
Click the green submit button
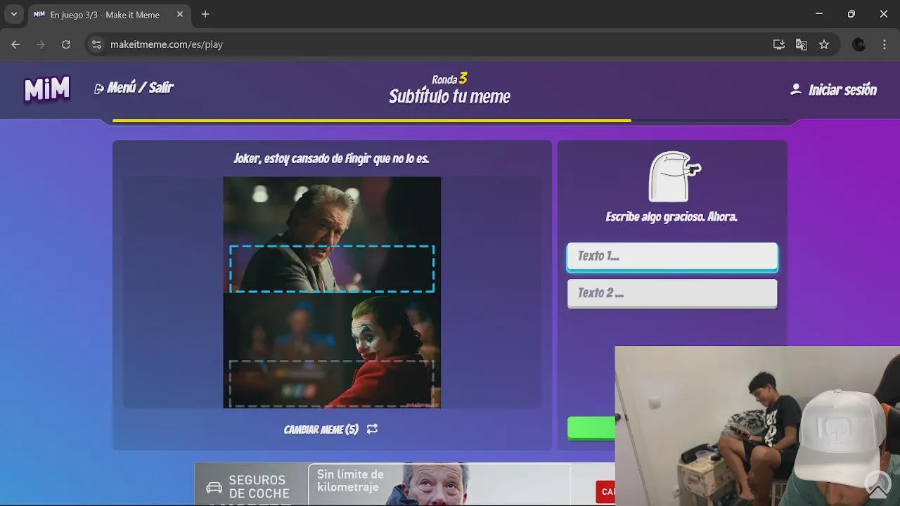[591, 428]
